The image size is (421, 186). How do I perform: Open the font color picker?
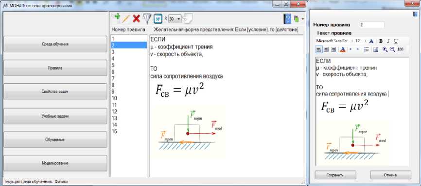click(342, 49)
